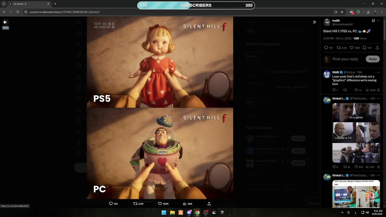Show hidden tray icons chevron
This screenshot has height=217, width=386.
pyautogui.click(x=342, y=212)
